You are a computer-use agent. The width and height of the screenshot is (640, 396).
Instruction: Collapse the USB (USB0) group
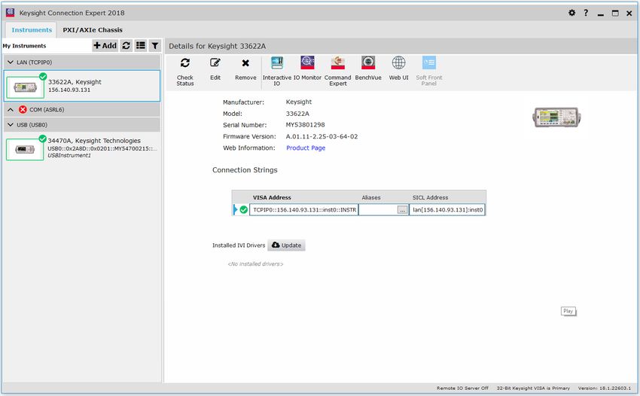point(11,125)
